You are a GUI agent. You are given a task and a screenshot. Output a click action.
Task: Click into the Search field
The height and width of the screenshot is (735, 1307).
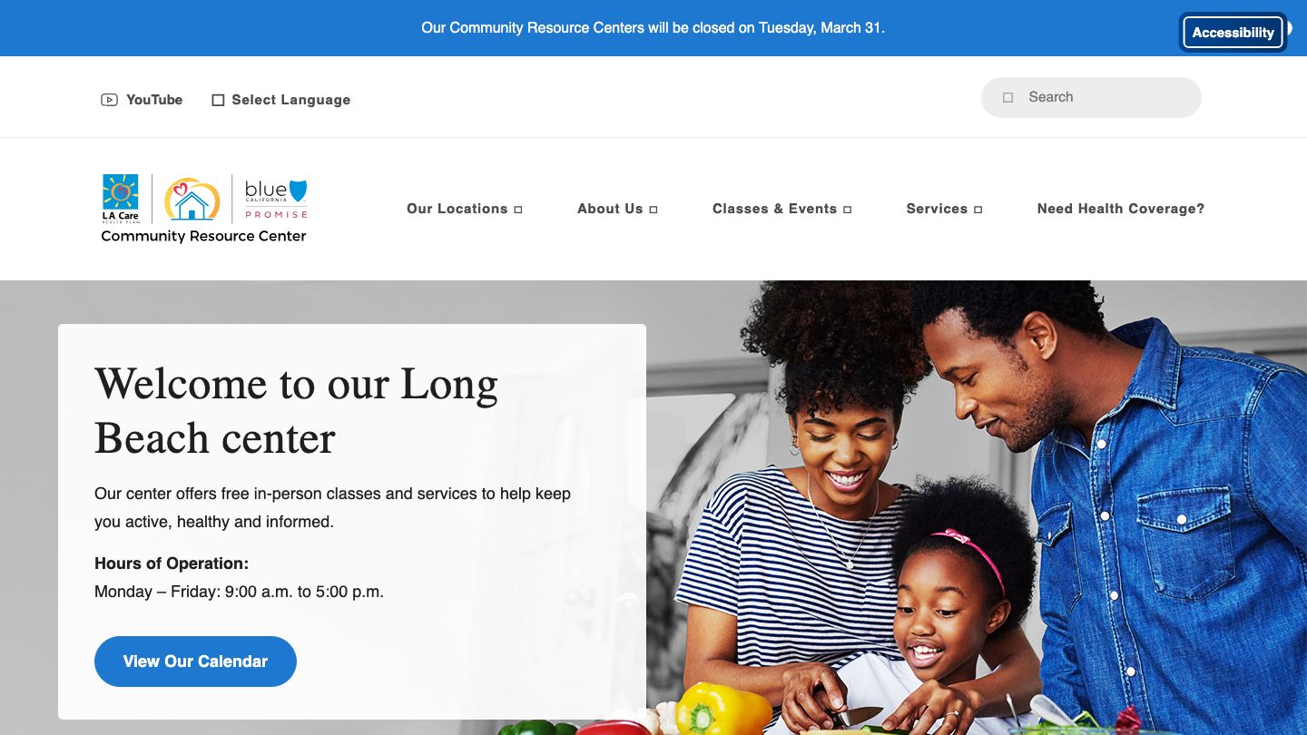point(1091,97)
